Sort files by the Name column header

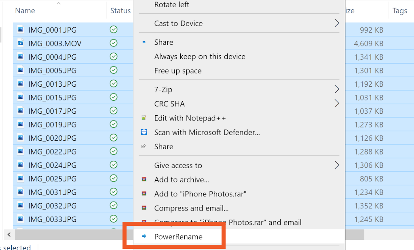point(25,11)
